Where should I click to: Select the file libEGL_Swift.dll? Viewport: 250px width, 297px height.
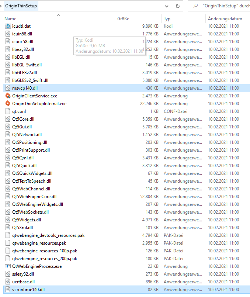(27, 65)
